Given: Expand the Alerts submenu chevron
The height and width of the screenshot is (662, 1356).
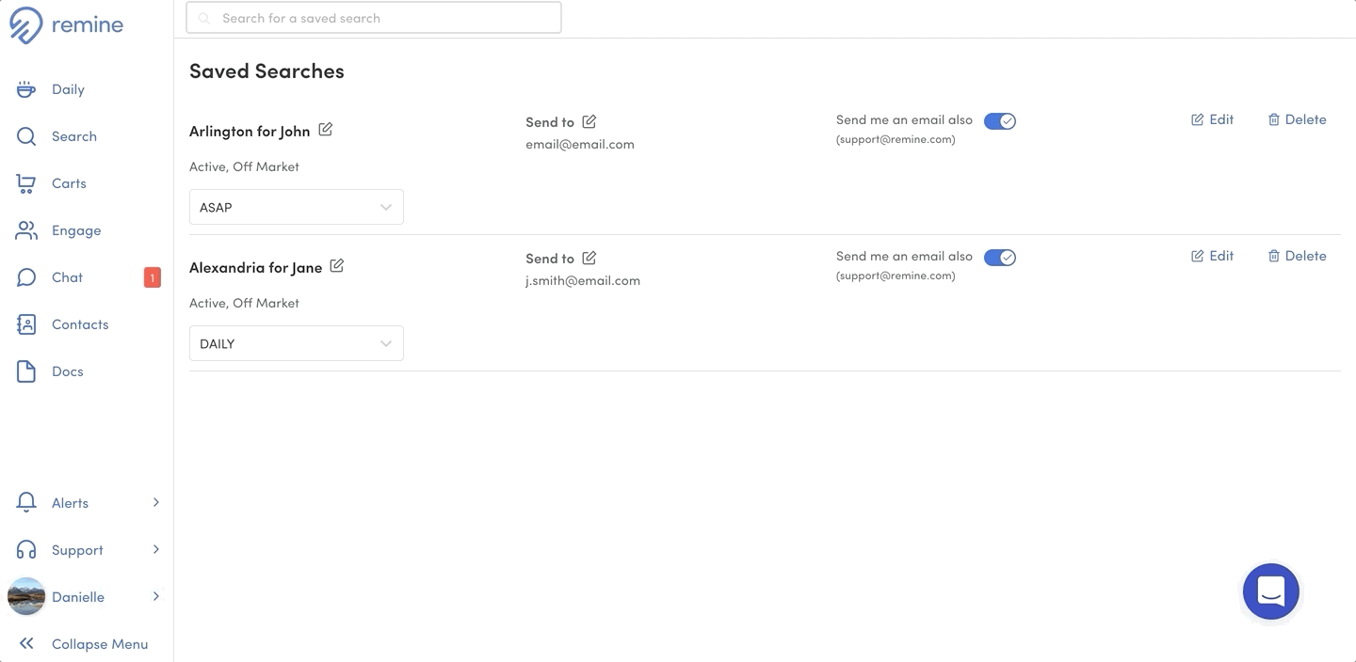Looking at the screenshot, I should click(156, 502).
